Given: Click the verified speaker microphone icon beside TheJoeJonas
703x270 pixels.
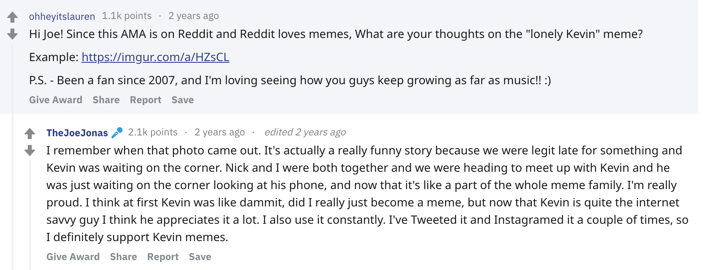Looking at the screenshot, I should (117, 132).
